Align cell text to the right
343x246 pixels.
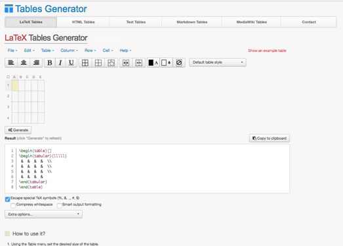36,63
